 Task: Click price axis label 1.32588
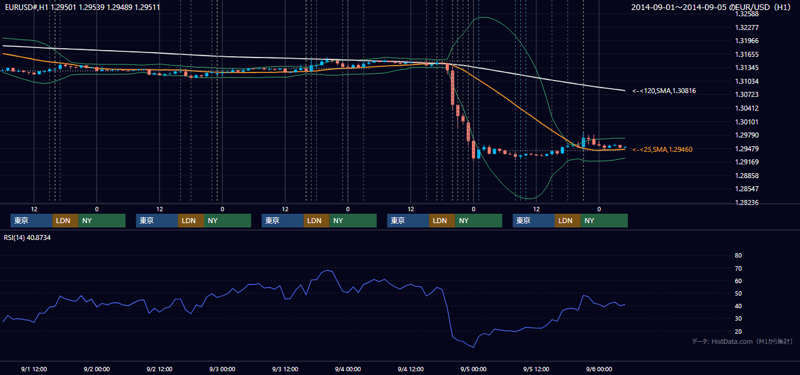pyautogui.click(x=747, y=14)
